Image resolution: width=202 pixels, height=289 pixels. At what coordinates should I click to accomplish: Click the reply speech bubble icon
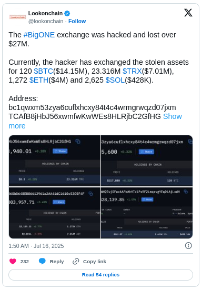42,261
